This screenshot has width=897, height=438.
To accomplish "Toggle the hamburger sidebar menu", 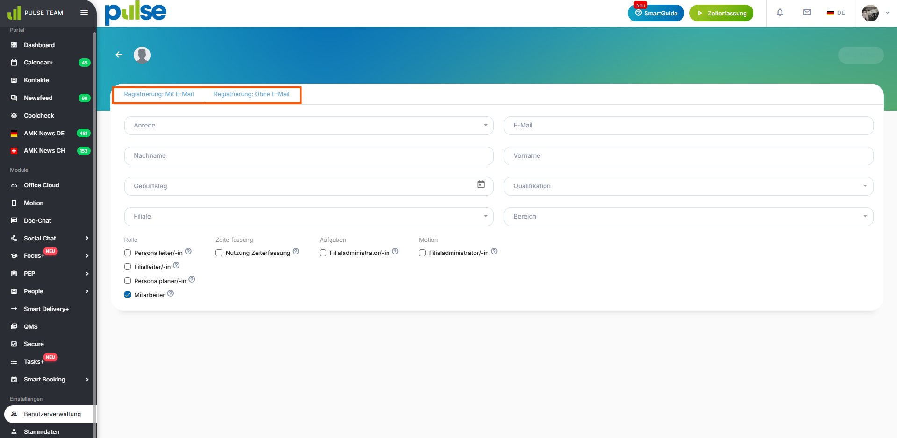I will [84, 13].
